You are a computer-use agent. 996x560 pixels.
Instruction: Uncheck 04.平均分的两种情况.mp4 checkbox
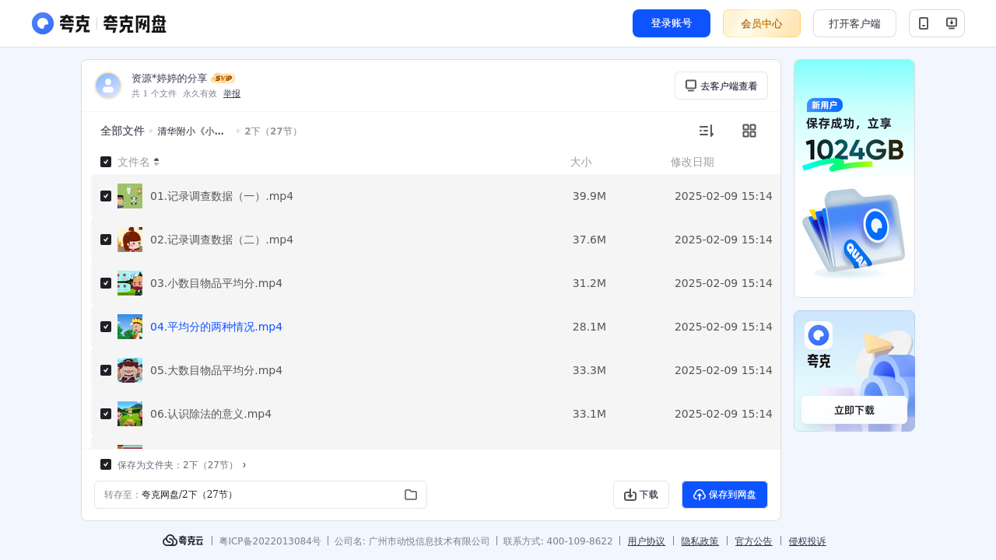[106, 327]
